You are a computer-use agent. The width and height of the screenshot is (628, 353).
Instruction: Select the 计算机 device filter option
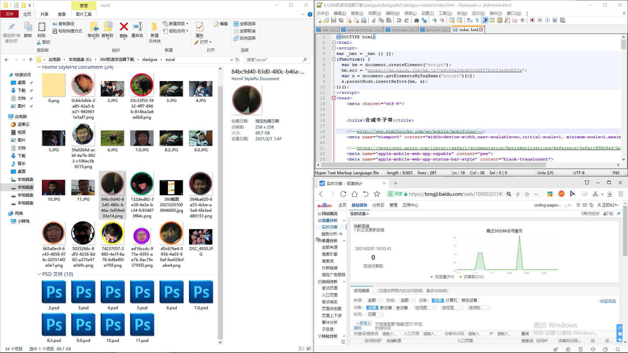click(451, 300)
